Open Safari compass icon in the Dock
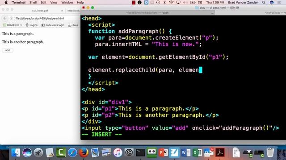286x160 pixels. 72,152
